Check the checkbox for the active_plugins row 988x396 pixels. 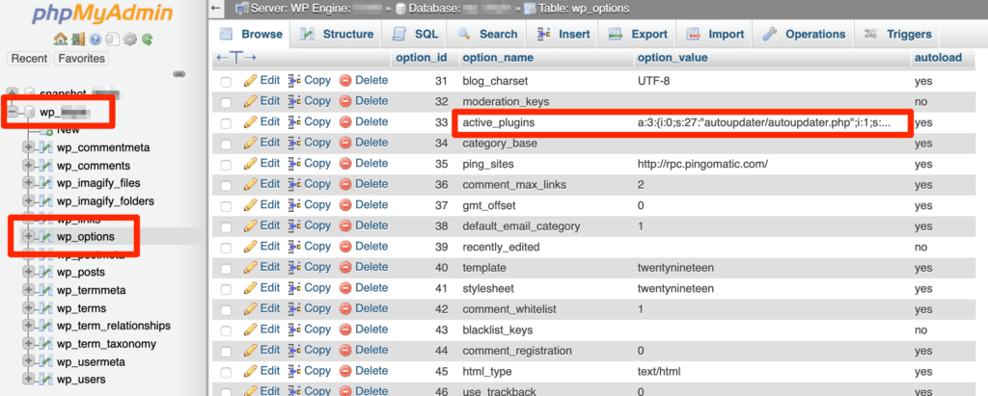click(226, 123)
